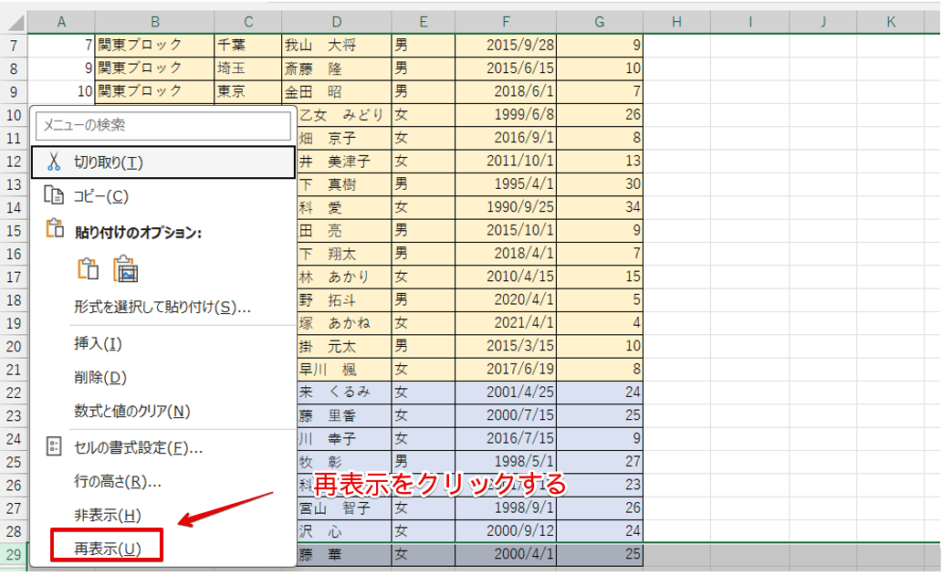Viewport: 942px width, 576px height.
Task: Click cell containing 東京
Action: pos(248,91)
